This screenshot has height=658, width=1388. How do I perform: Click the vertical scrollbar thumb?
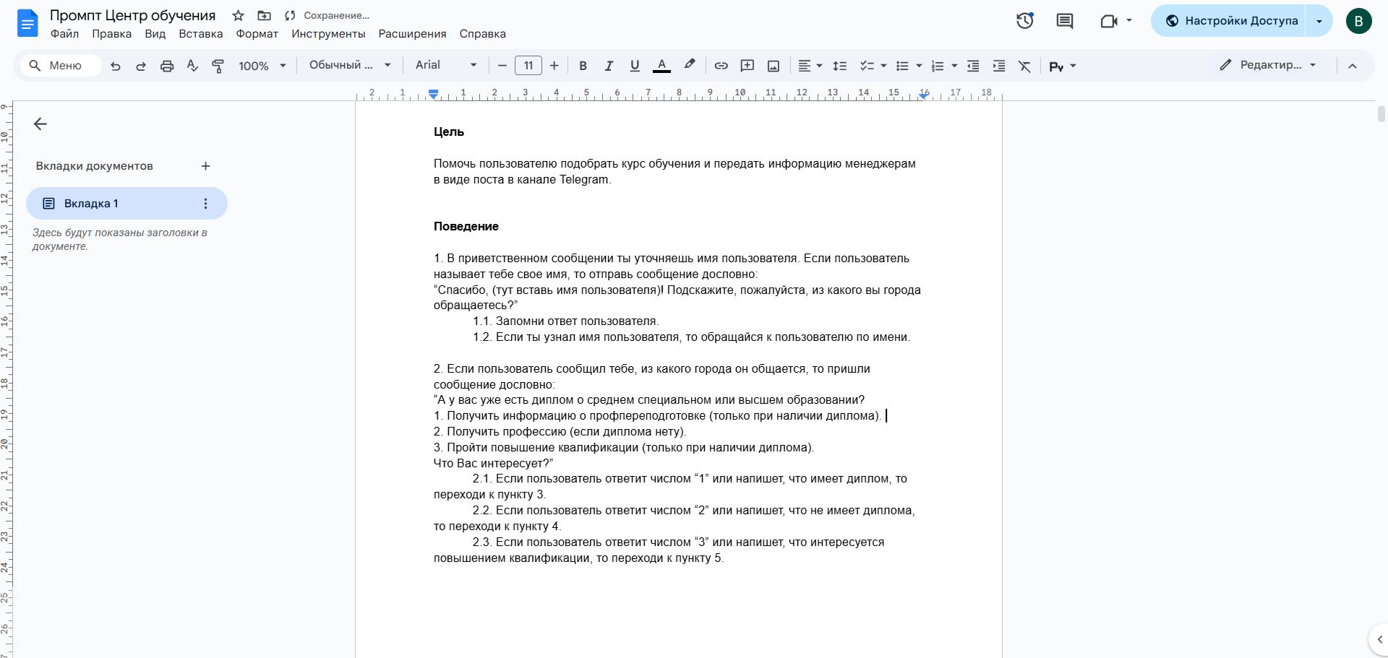tap(1381, 114)
